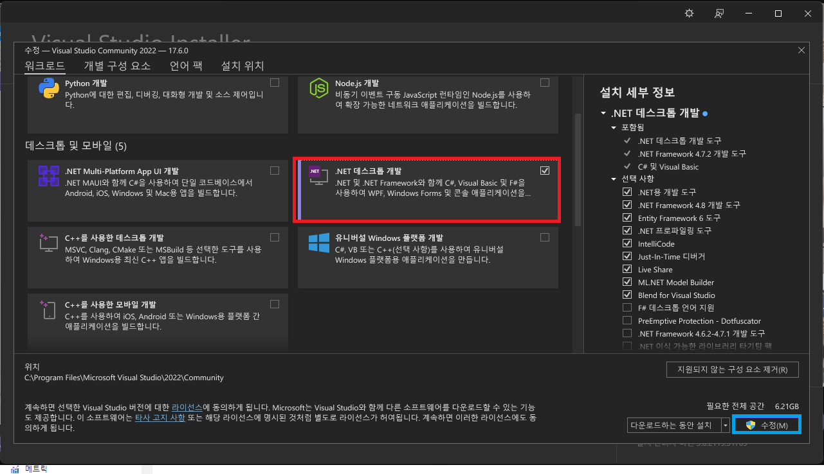Click the 유니버설 Windows 플랫폼 개발 card title
Viewport: 824px width, 474px height.
coord(389,238)
